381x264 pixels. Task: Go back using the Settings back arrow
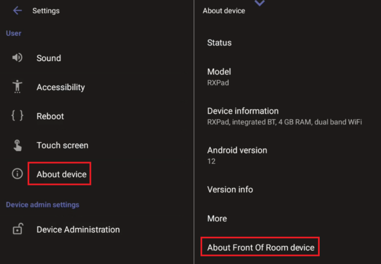point(17,10)
